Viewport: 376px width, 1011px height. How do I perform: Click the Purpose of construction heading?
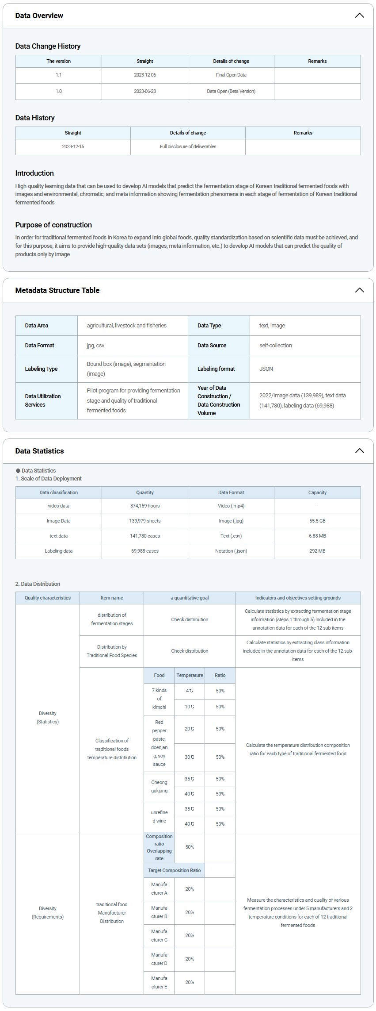53,225
